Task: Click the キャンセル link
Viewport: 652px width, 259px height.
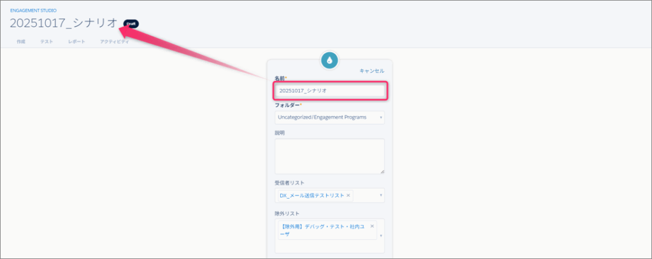Action: tap(372, 71)
